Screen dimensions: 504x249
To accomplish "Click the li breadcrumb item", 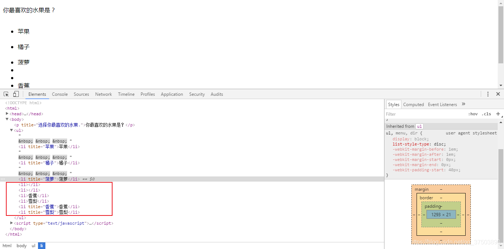I will (x=42, y=246).
